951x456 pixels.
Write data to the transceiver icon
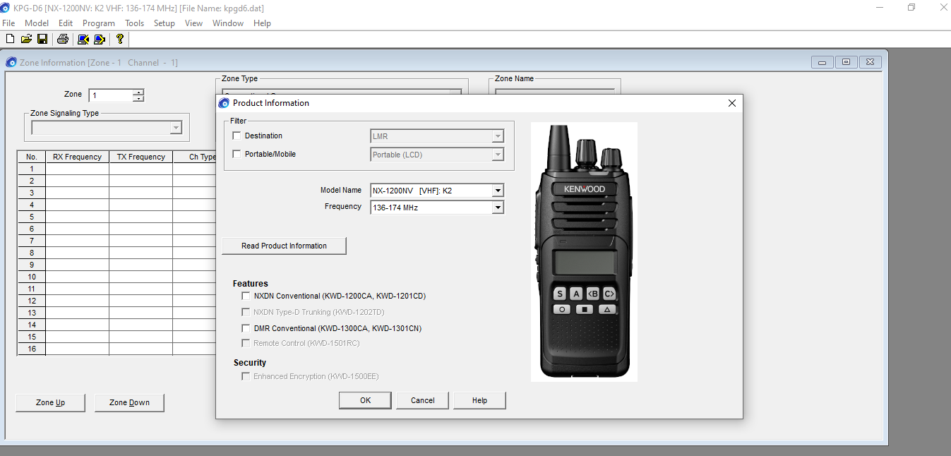[x=99, y=39]
